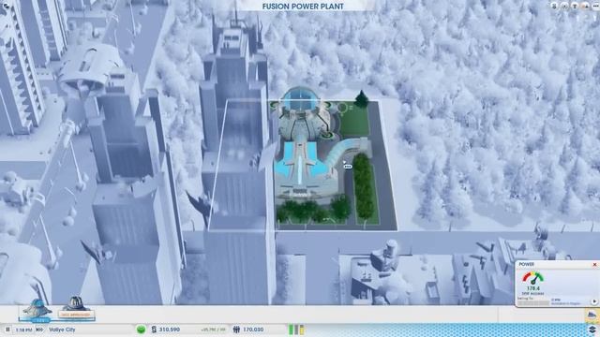Click the Fusion Power Plant title banner
Screen dimensions: 600x337
303,7
